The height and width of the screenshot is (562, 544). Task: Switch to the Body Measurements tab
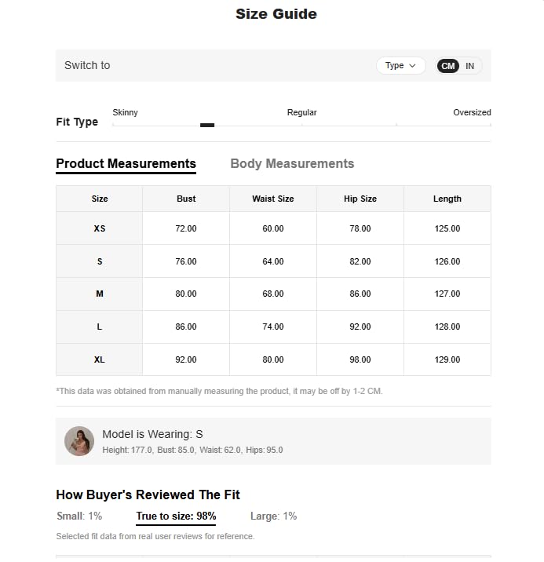click(x=292, y=163)
